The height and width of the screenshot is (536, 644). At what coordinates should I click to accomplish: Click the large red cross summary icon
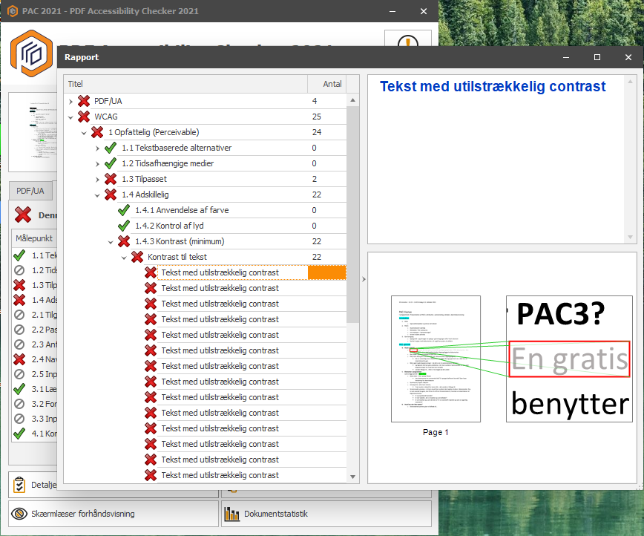pos(23,215)
